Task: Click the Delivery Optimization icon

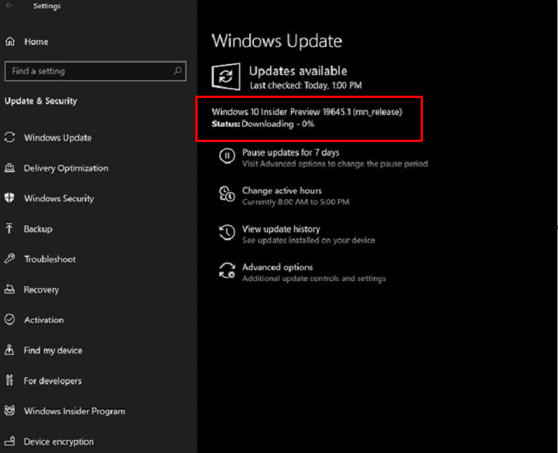Action: [9, 167]
